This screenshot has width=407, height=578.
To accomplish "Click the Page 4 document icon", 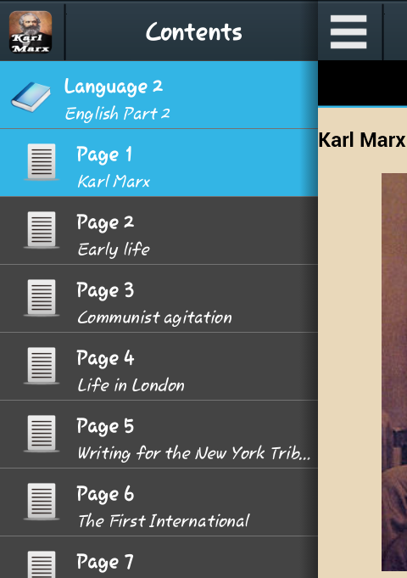I will [42, 365].
